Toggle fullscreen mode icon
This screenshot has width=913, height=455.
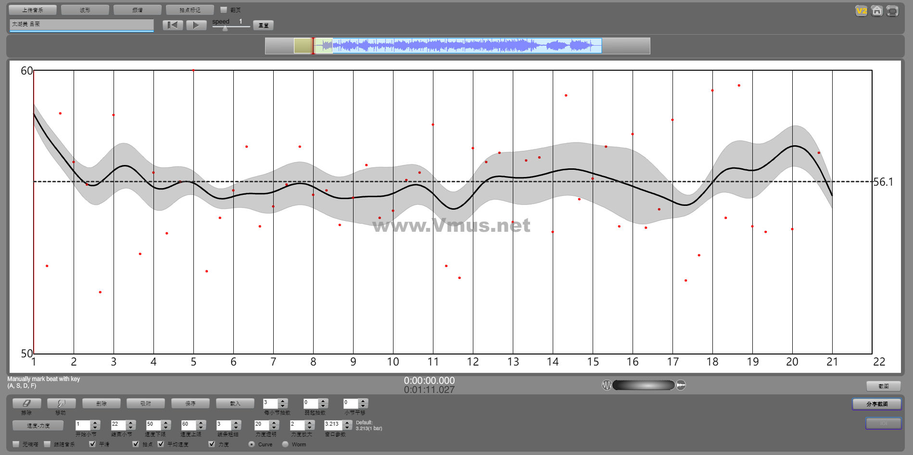892,11
